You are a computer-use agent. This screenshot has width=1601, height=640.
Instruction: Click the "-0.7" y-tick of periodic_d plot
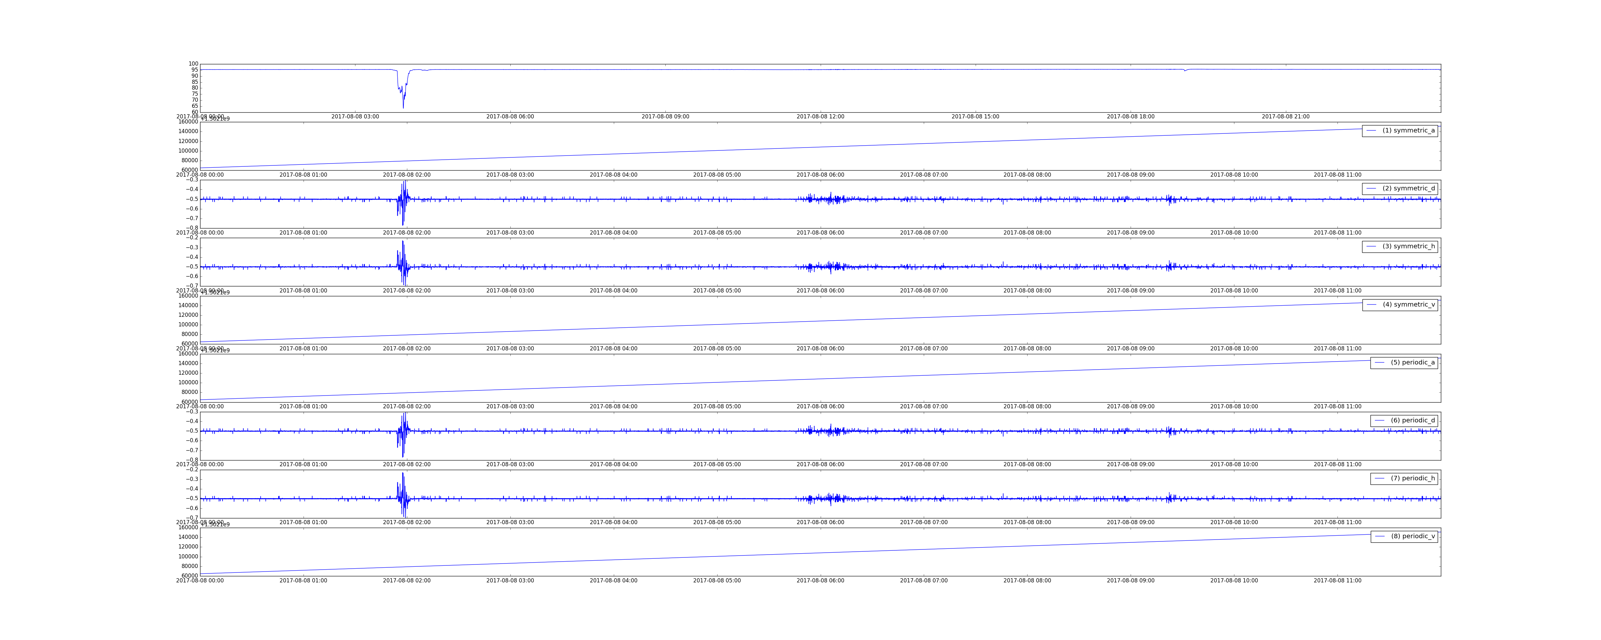coord(192,451)
